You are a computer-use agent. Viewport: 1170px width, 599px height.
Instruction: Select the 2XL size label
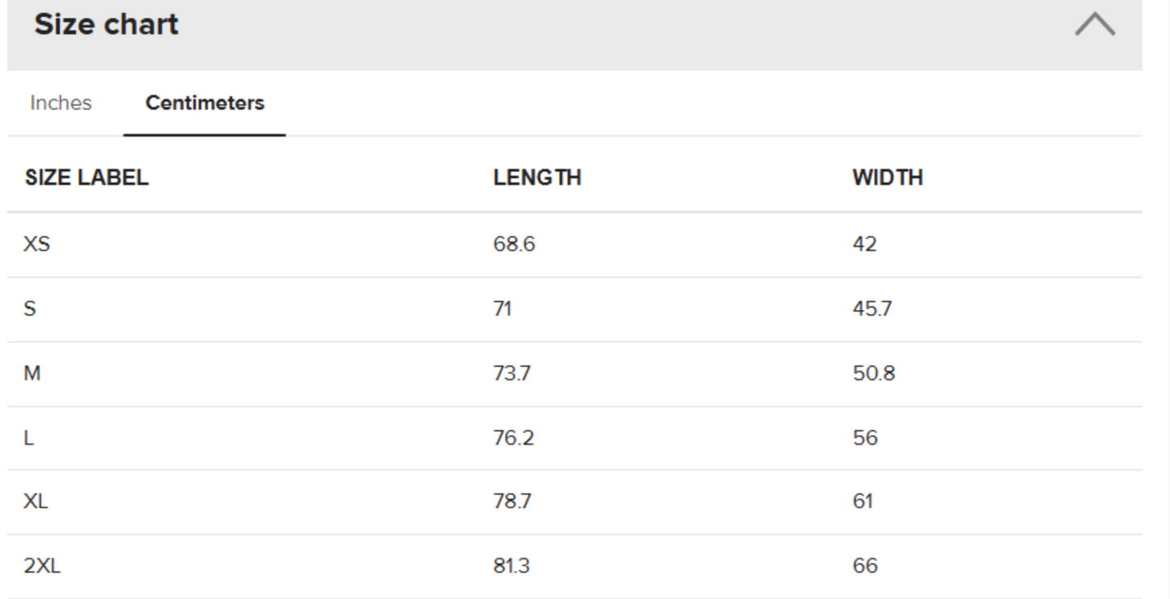[x=42, y=566]
